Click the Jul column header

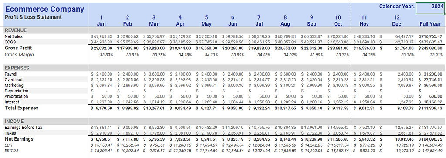(259, 24)
